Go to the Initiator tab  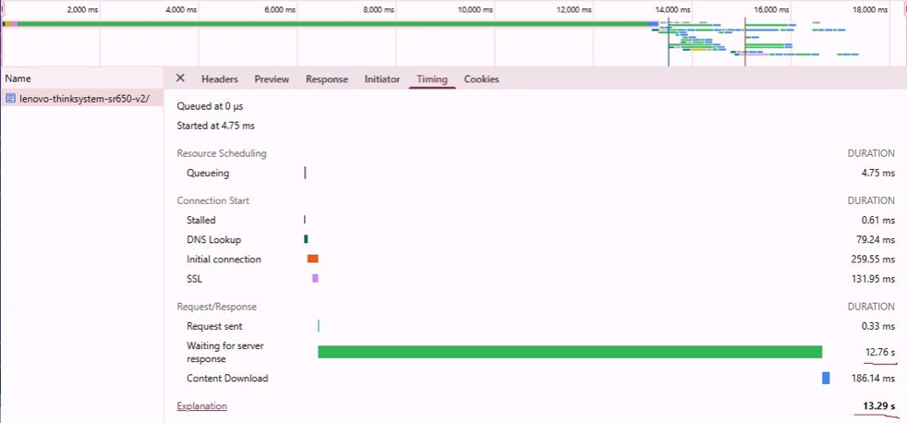pos(381,79)
